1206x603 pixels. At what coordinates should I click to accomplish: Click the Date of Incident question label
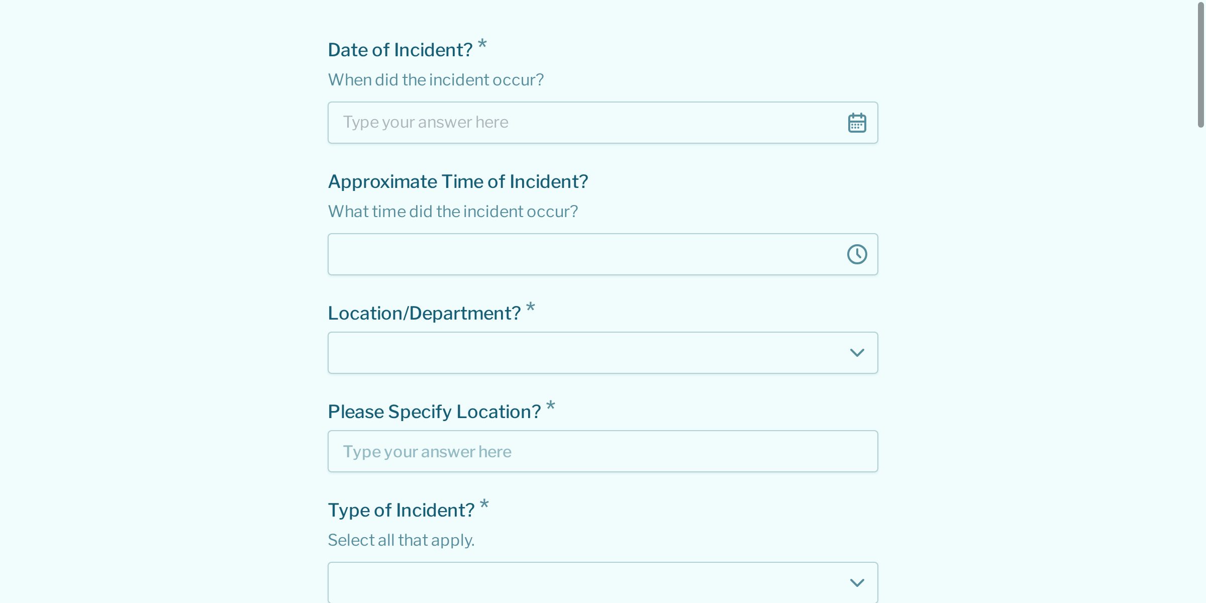400,49
